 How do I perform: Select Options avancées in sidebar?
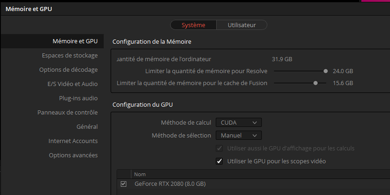[73, 155]
